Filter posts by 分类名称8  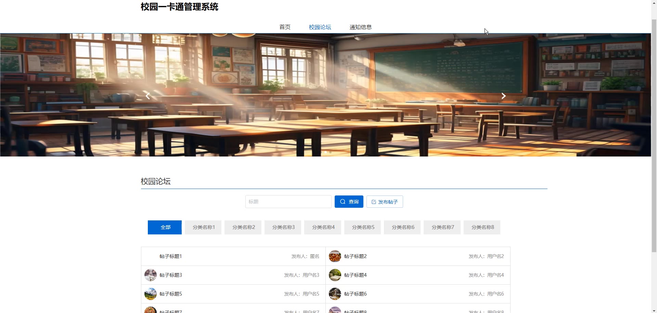[x=482, y=227]
